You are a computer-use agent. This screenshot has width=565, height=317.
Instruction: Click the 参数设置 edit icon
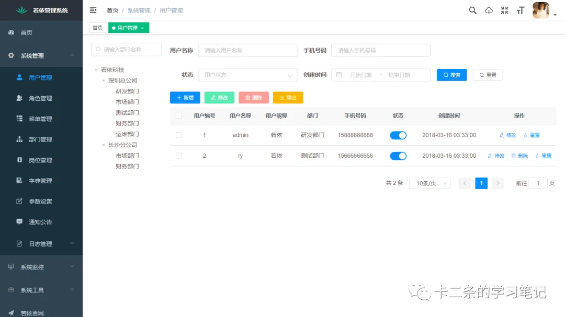19,201
